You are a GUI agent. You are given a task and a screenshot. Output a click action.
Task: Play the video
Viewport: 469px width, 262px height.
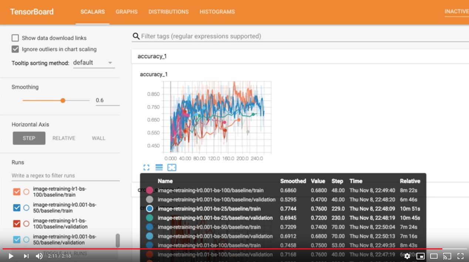[11, 256]
